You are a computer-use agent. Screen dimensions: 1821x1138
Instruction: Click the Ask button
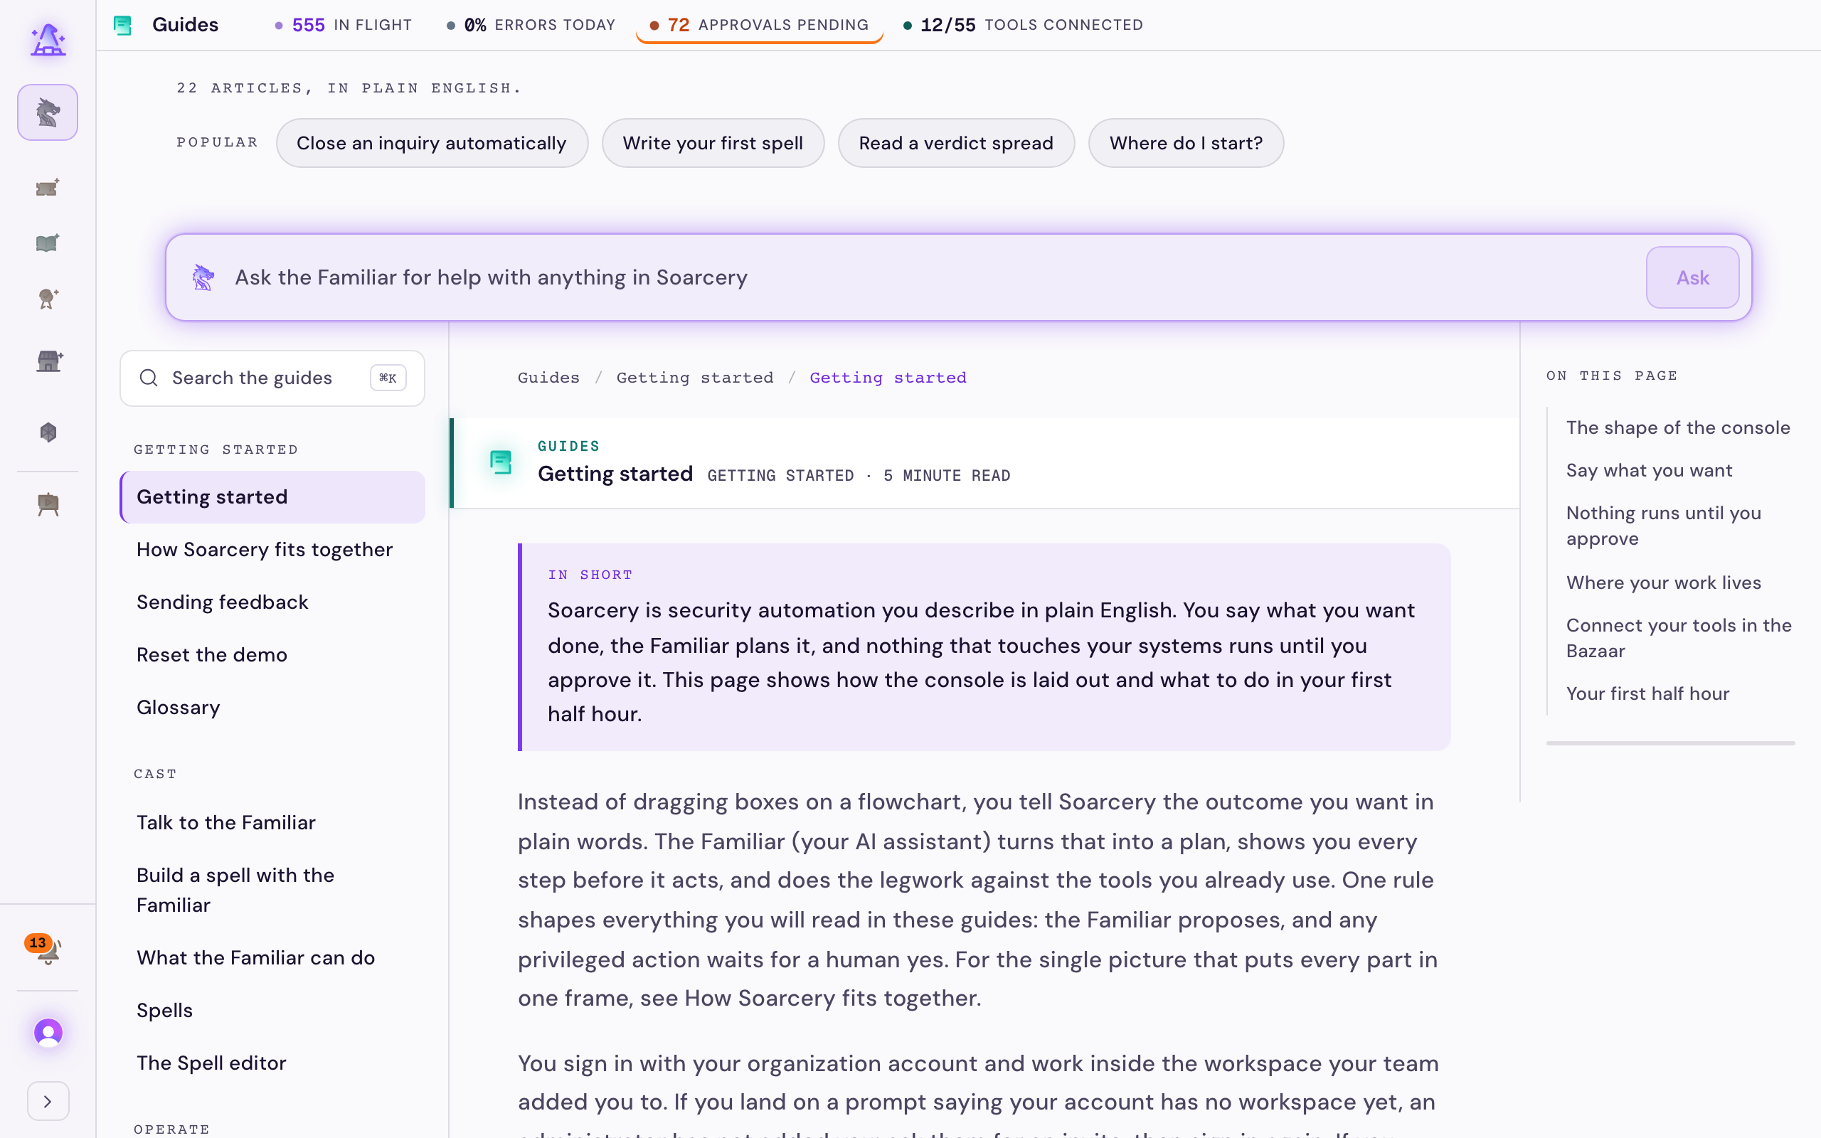(x=1692, y=277)
